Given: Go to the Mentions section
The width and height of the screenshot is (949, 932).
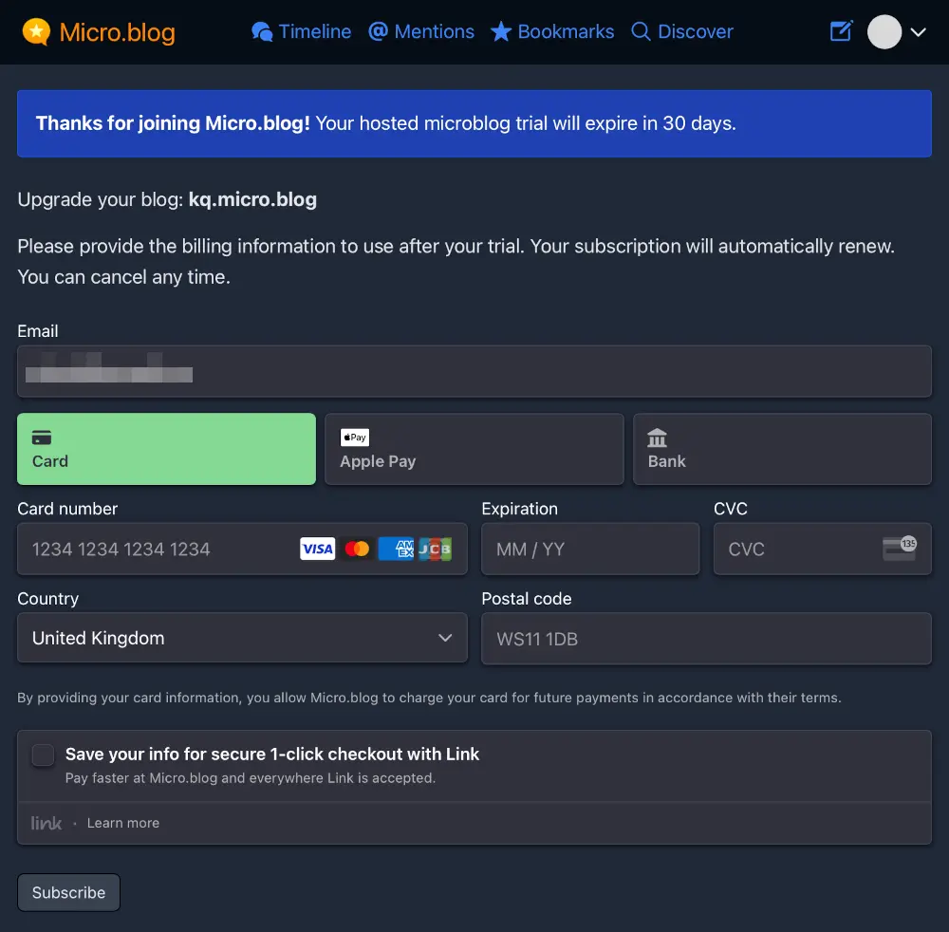Looking at the screenshot, I should [x=421, y=31].
